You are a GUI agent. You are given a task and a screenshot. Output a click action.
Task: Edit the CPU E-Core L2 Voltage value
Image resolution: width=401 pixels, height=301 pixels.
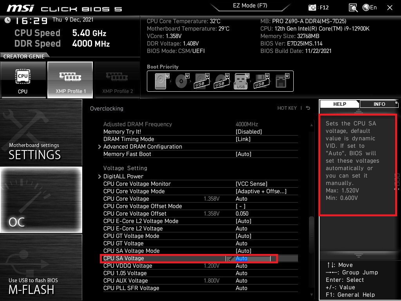click(241, 228)
